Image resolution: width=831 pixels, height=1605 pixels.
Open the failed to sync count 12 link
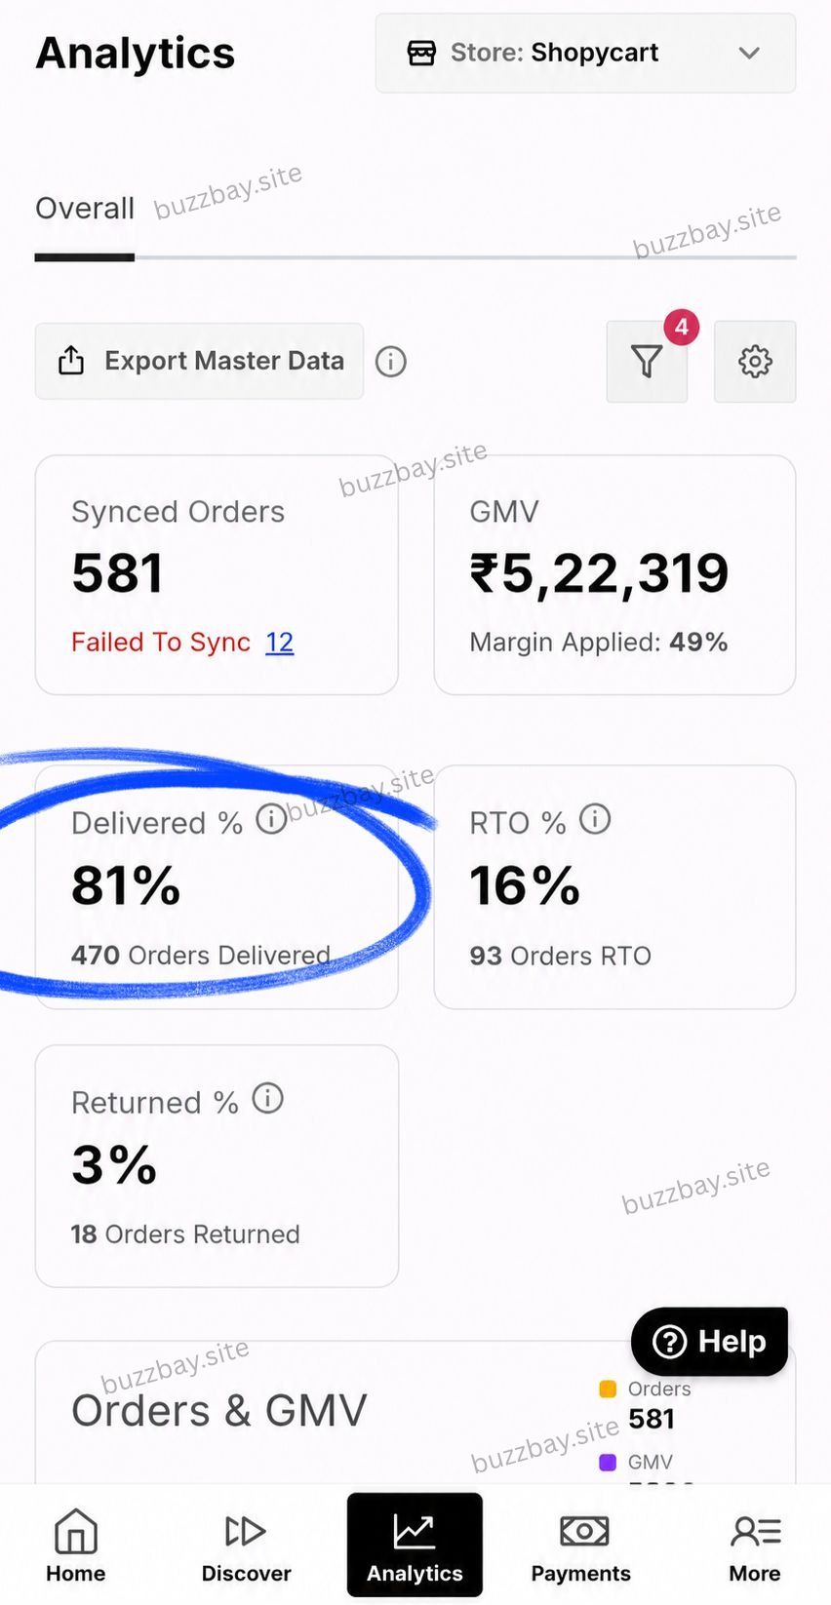point(280,642)
